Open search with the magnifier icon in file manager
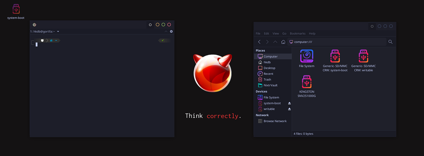 pyautogui.click(x=390, y=42)
